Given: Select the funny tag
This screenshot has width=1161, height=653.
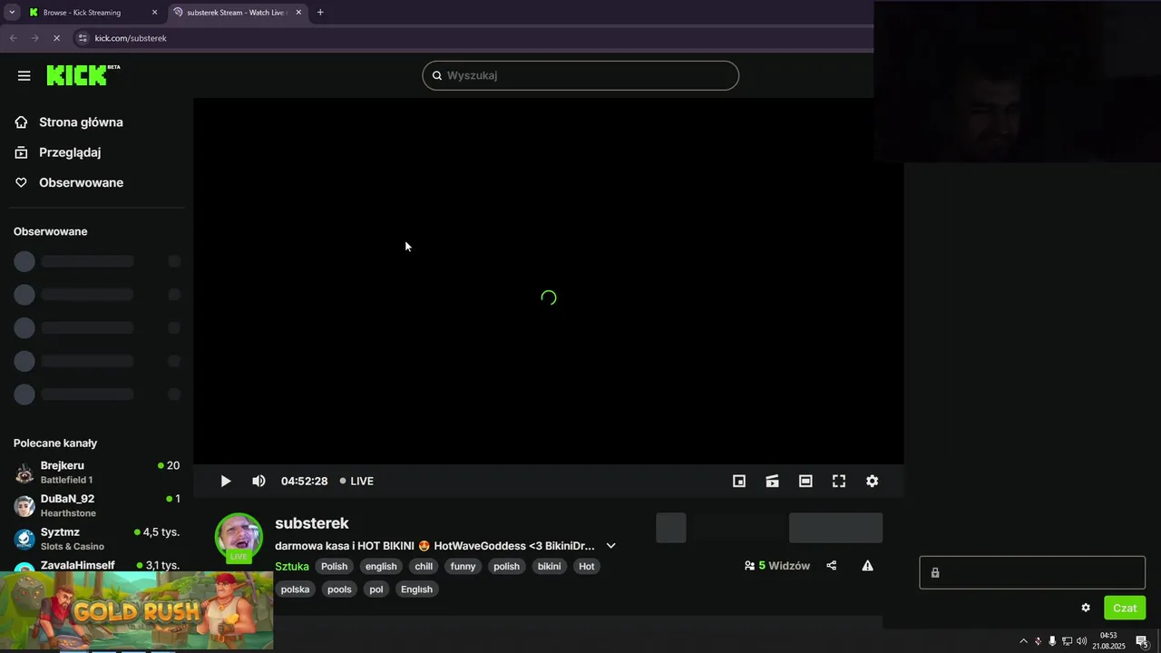Looking at the screenshot, I should point(463,567).
